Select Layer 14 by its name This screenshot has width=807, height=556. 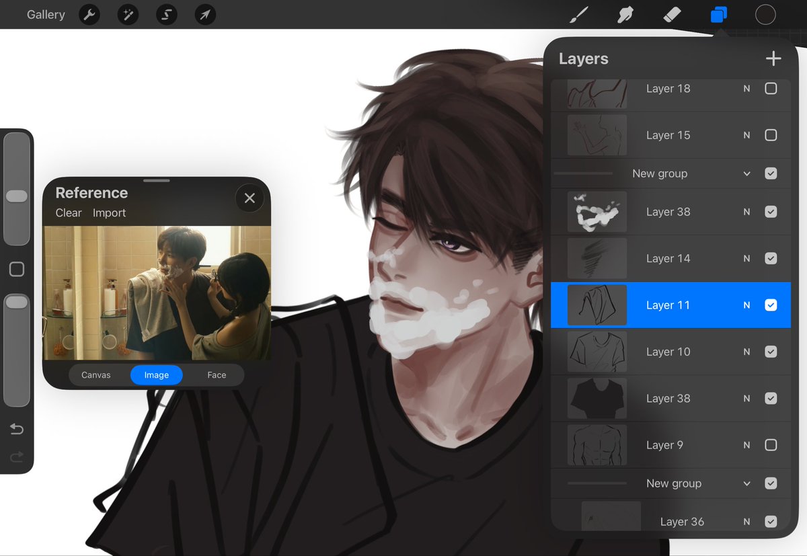point(668,258)
